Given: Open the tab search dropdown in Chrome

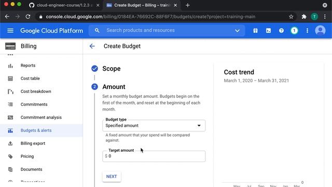Looking at the screenshot, I should pos(325,5).
